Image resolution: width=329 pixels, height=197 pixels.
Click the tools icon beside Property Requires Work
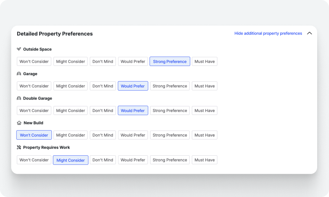pos(19,147)
